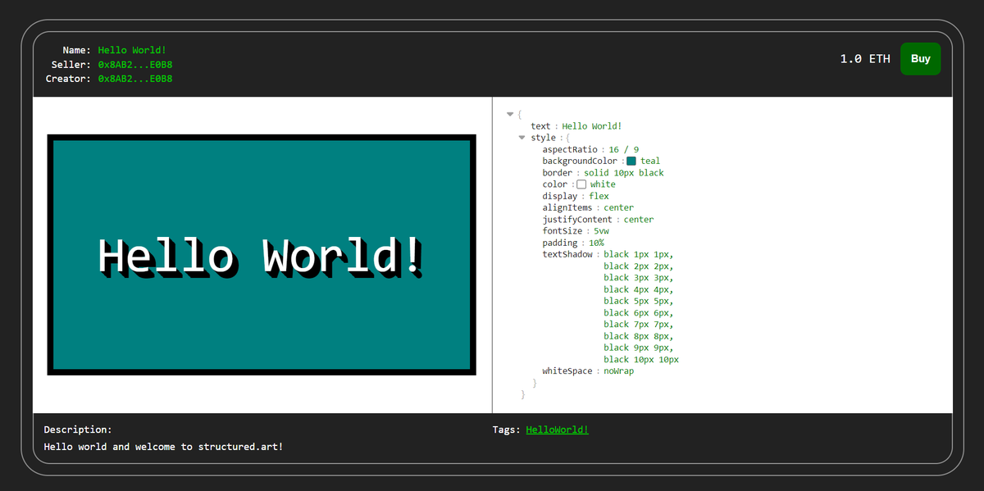Click the padding 10% row
This screenshot has width=984, height=491.
pos(573,243)
